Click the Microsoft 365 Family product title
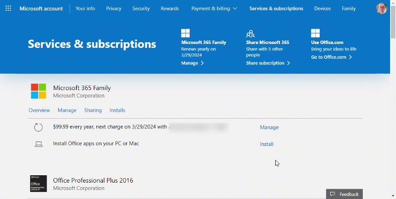The image size is (396, 199). point(82,88)
